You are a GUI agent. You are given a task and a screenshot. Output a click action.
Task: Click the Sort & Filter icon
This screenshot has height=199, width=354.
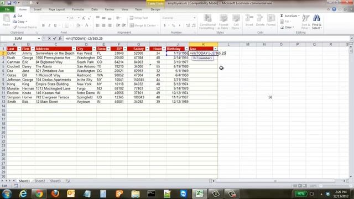pos(305,18)
